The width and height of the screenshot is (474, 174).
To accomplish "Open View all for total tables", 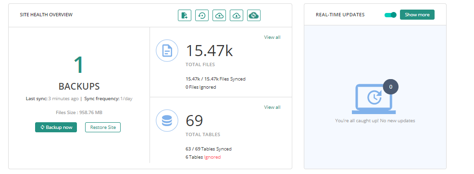I will tap(272, 107).
